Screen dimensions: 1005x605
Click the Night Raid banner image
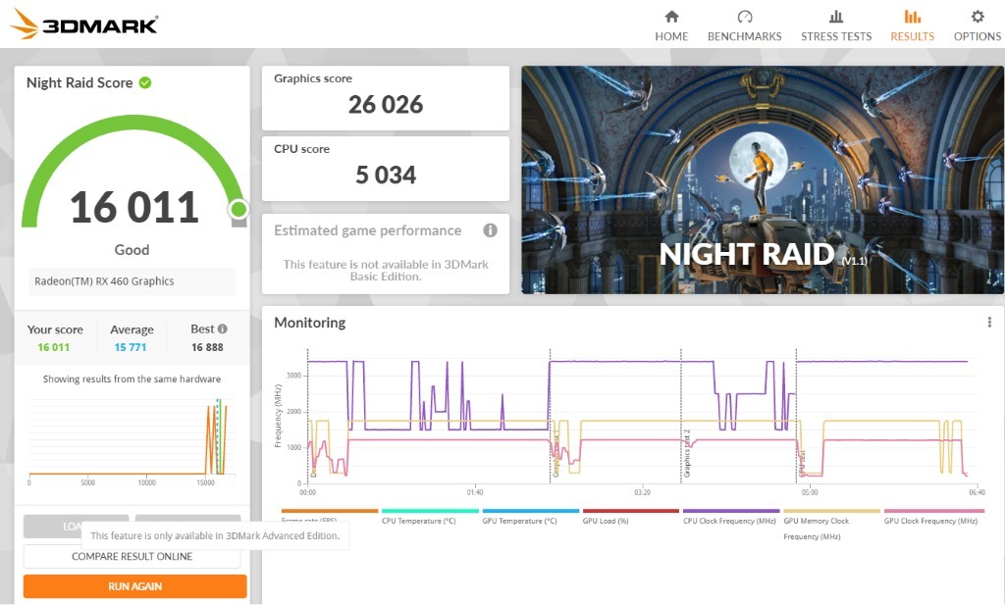(x=762, y=179)
